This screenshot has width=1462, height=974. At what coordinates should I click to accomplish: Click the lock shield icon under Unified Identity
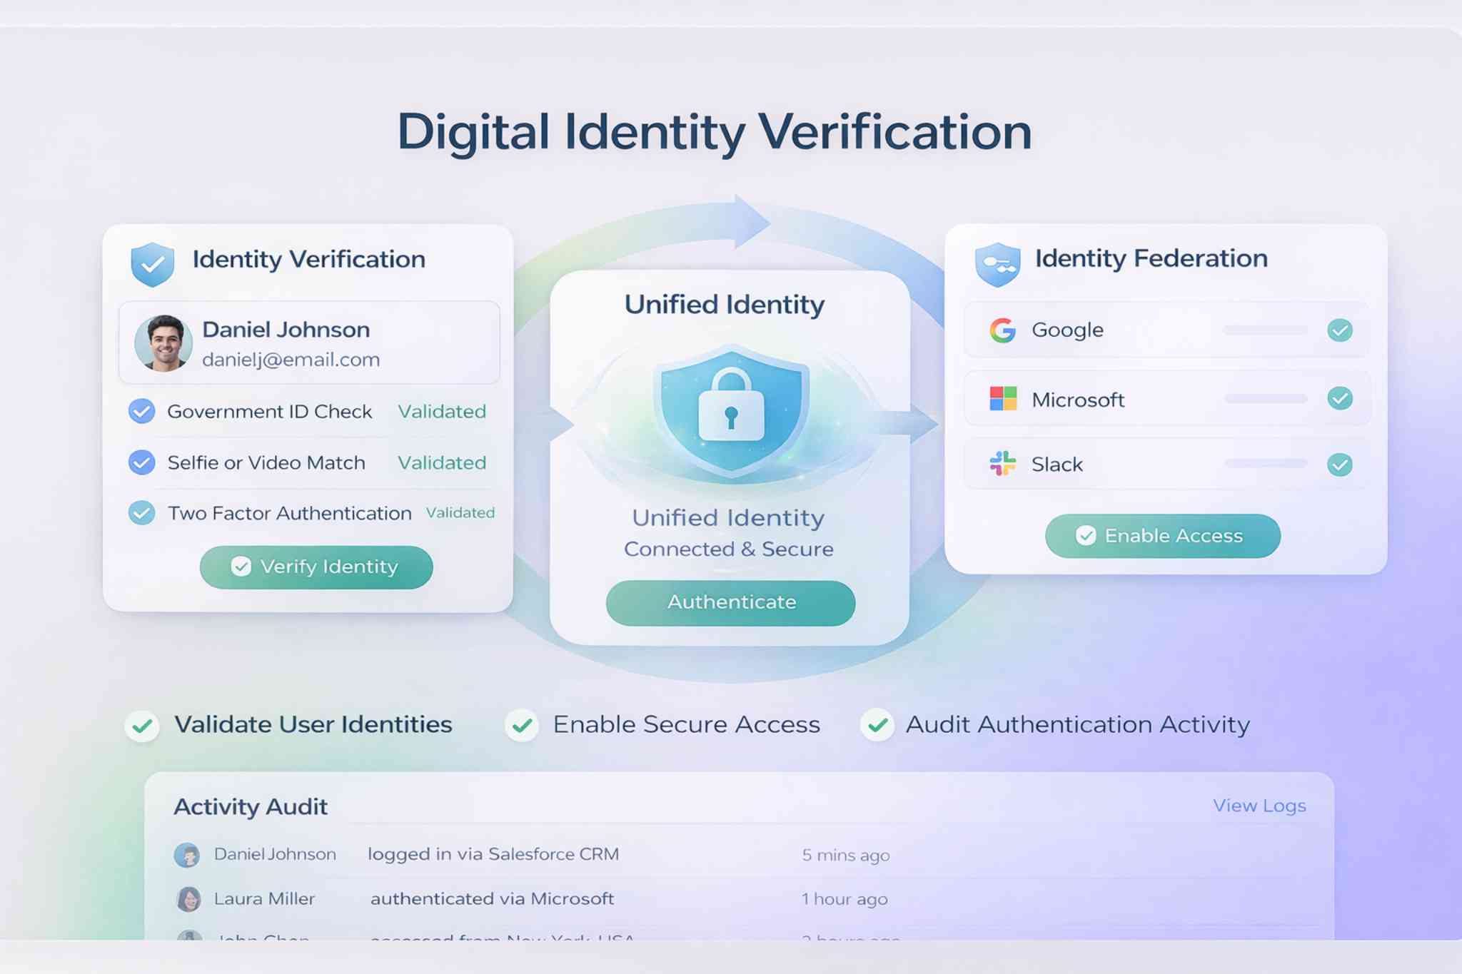[x=730, y=409]
